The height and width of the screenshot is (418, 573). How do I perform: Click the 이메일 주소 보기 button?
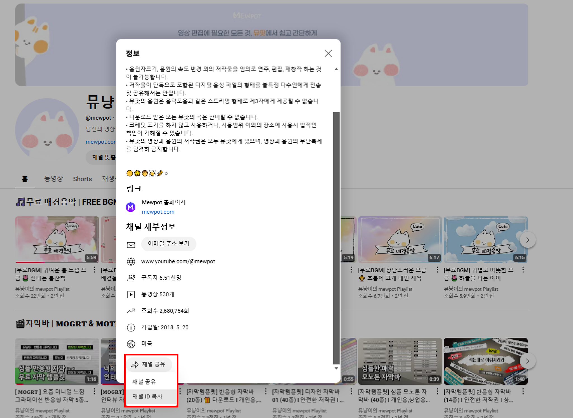pos(168,244)
